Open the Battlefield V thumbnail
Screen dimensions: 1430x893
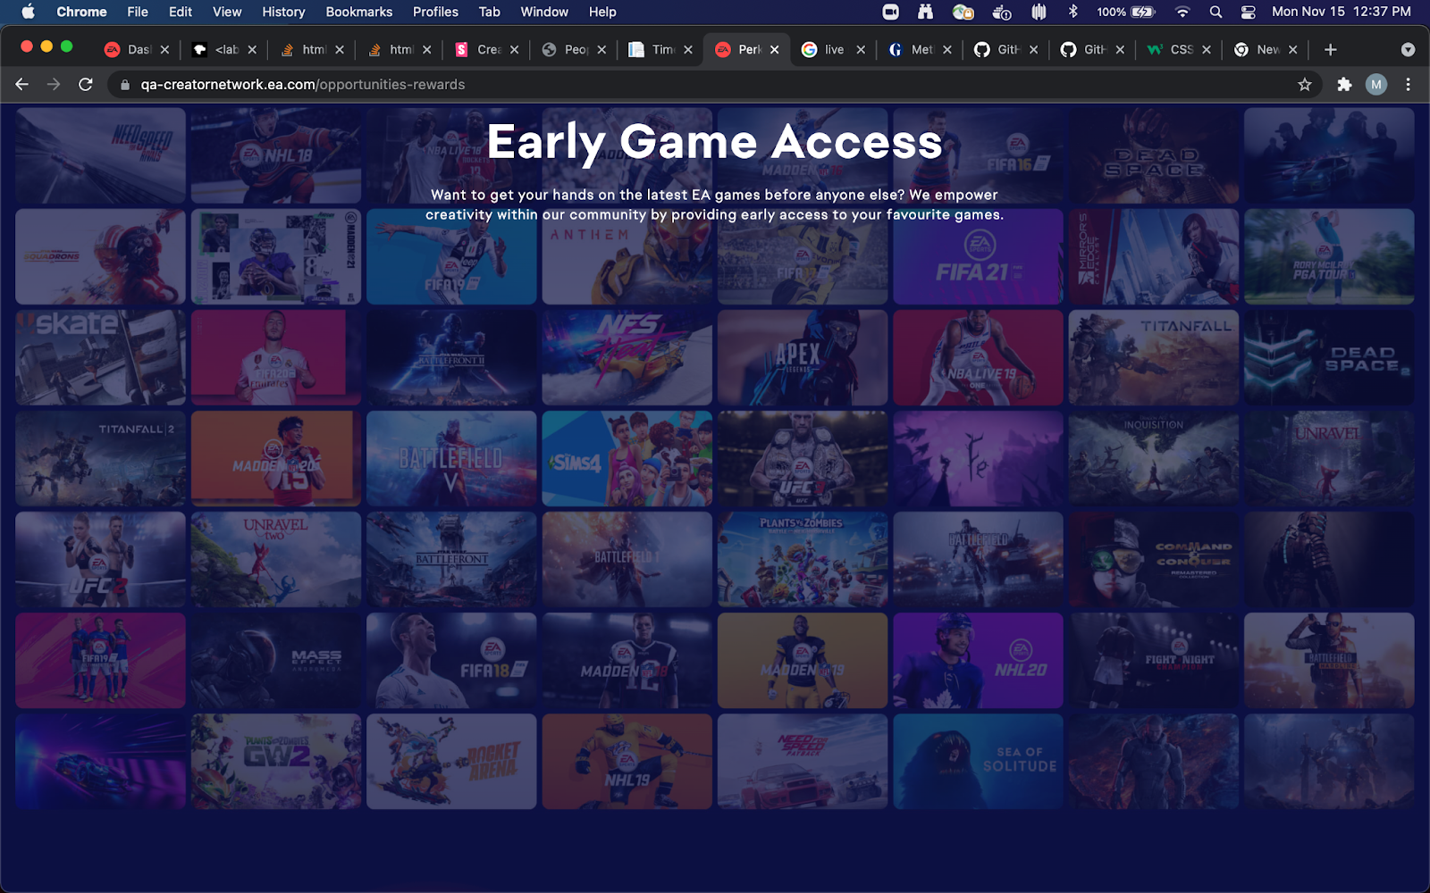[451, 459]
